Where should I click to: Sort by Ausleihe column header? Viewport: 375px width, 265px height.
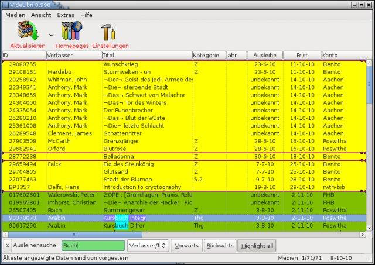click(265, 55)
